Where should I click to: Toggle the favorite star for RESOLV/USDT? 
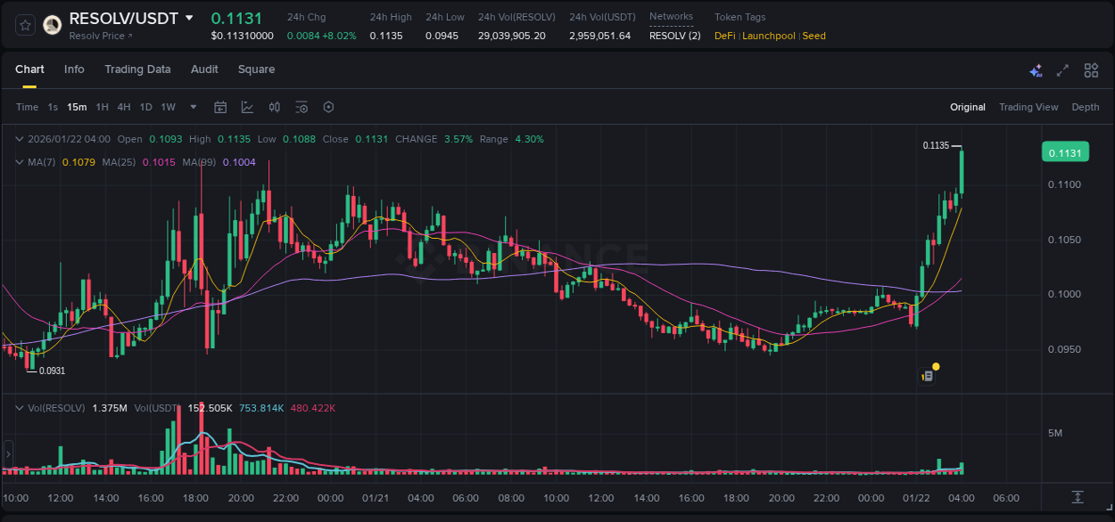pos(24,24)
